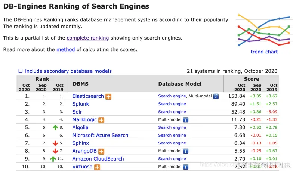Click the plus icon next to ArangoDB
The height and width of the screenshot is (171, 293).
click(101, 151)
